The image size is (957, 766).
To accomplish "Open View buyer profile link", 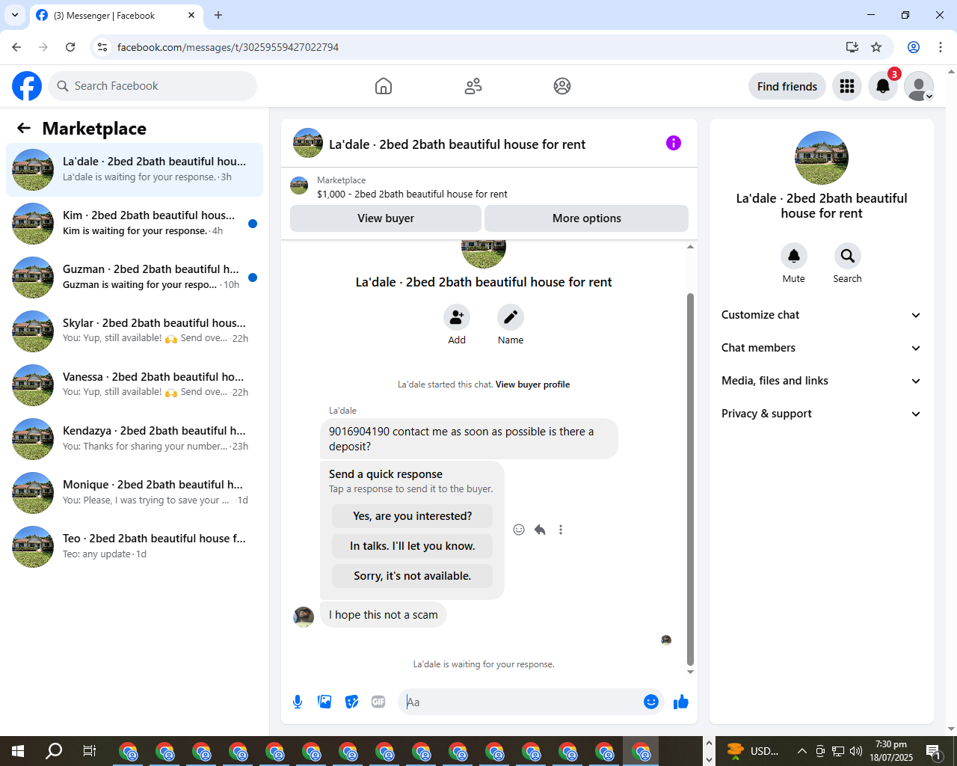I will pos(532,384).
